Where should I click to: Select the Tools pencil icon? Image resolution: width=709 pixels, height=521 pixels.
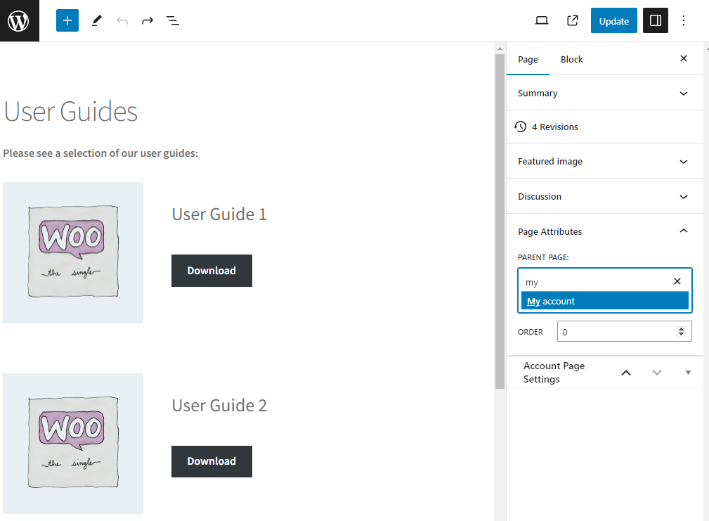tap(96, 21)
